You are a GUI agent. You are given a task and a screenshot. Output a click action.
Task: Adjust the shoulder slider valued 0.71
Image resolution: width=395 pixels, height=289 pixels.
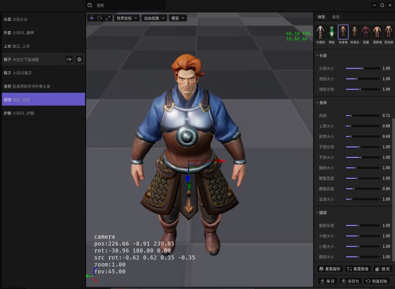click(x=363, y=116)
